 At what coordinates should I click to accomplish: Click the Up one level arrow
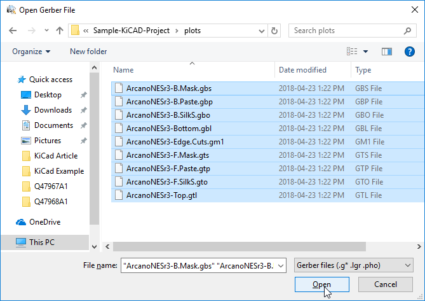click(59, 31)
